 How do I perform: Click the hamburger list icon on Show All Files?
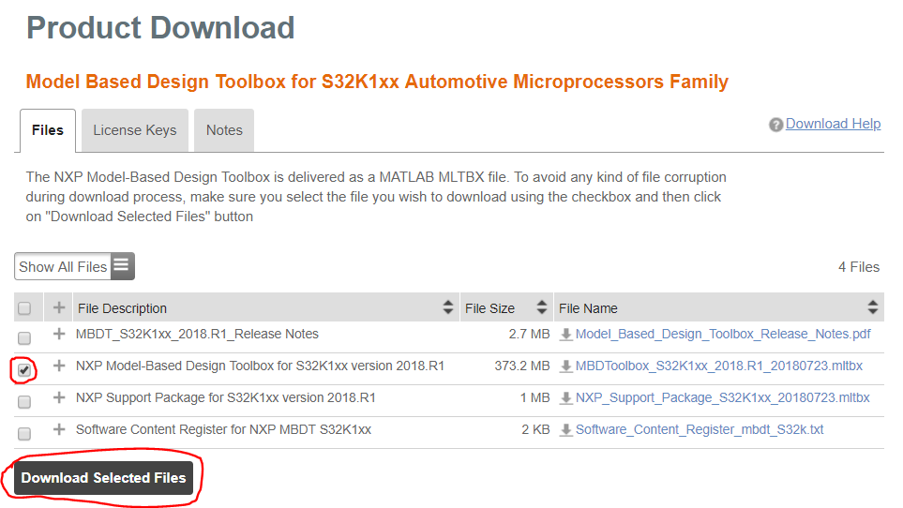(x=122, y=266)
